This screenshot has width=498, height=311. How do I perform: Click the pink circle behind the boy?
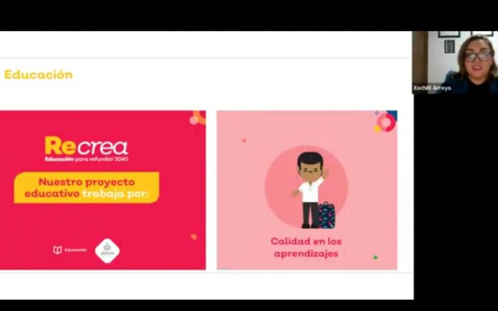point(306,187)
